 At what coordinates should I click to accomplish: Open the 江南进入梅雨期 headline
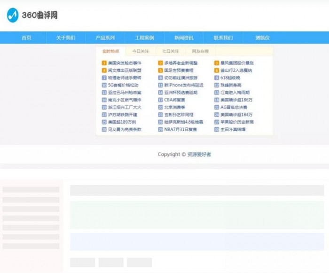(x=235, y=92)
